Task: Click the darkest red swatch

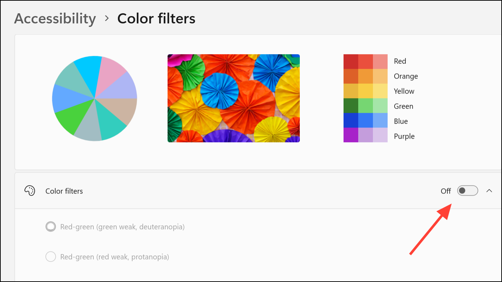Action: pos(351,62)
